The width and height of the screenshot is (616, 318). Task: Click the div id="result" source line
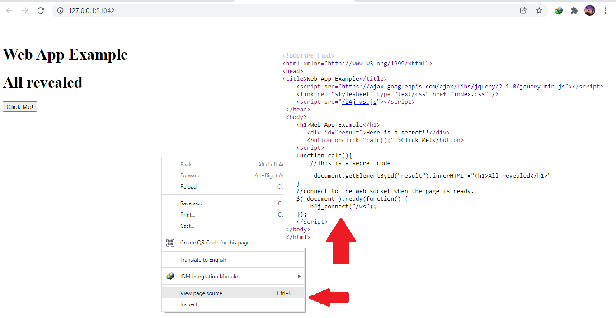click(378, 132)
